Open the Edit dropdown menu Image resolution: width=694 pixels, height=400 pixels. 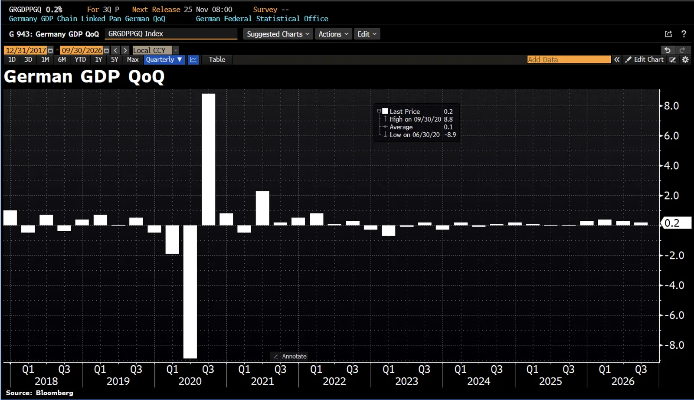coord(367,34)
